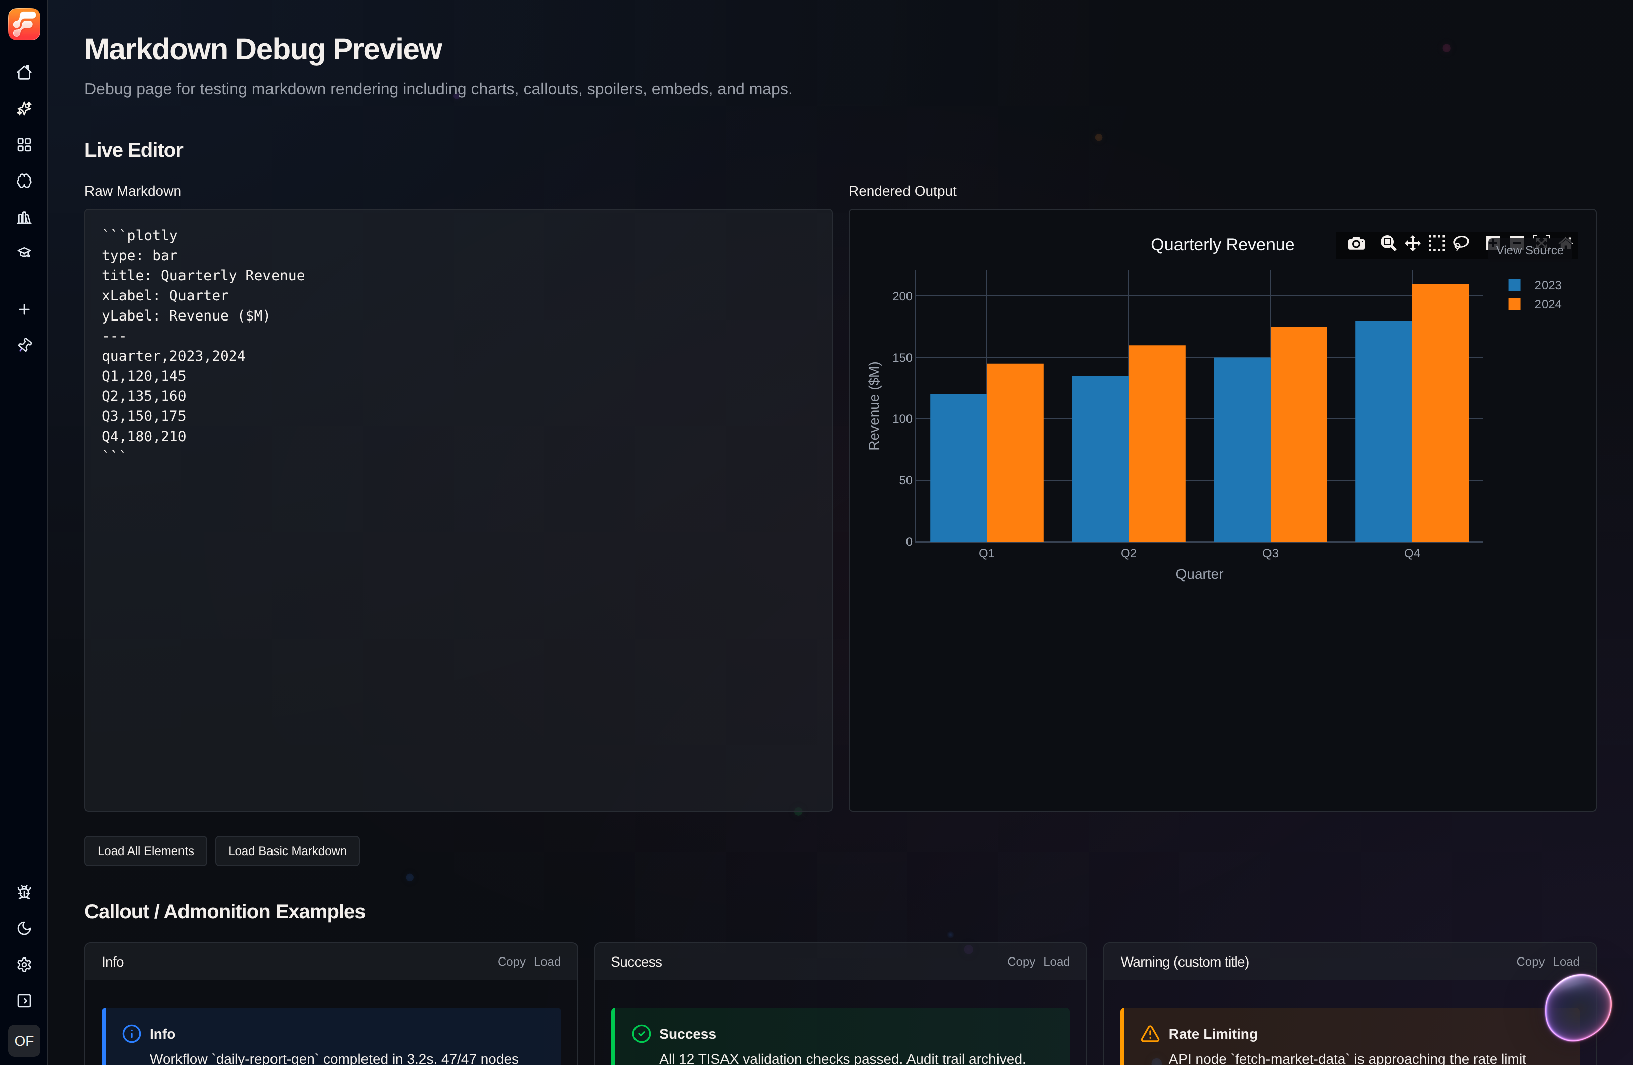
Task: Select the Plotly pan tool
Action: coord(1412,244)
